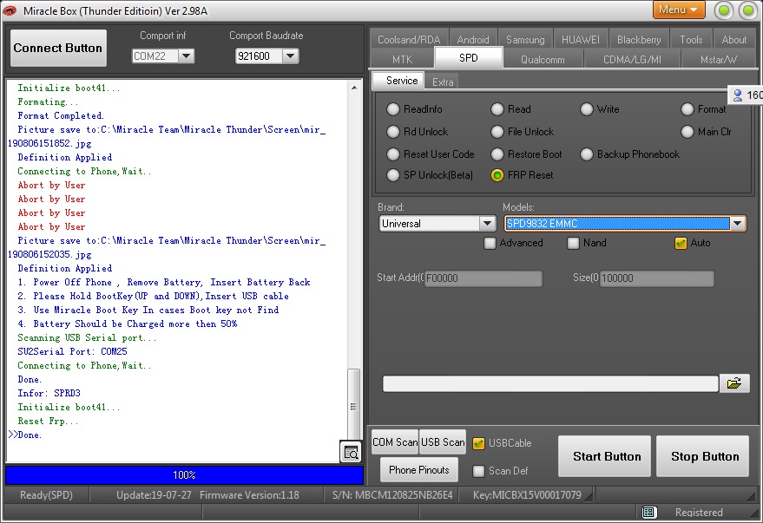Switch to the Android tab

coord(473,39)
